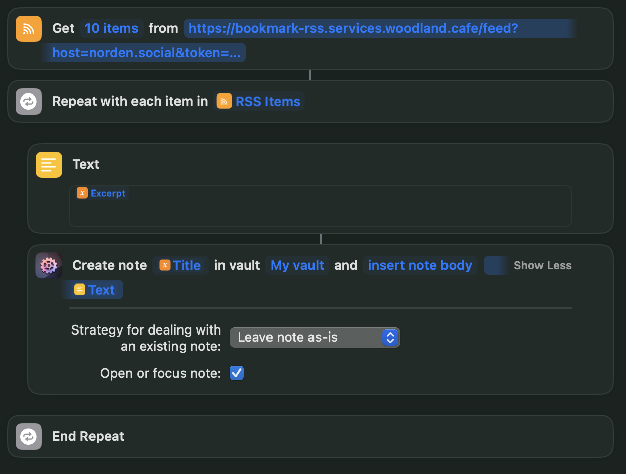Change the insert note body option
This screenshot has height=474, width=626.
point(420,266)
